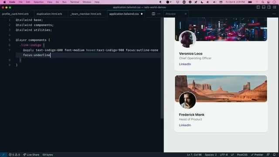The image size is (279, 157).
Task: Select the Frederick Mank name text
Action: (192, 115)
